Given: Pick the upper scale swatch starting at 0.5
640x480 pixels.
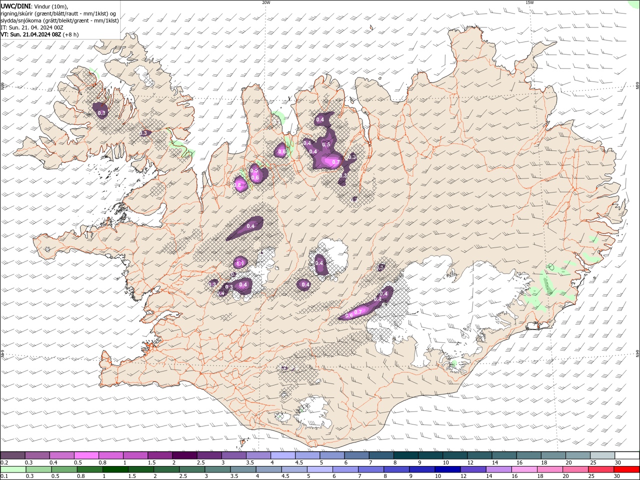Looking at the screenshot, I should coord(86,455).
